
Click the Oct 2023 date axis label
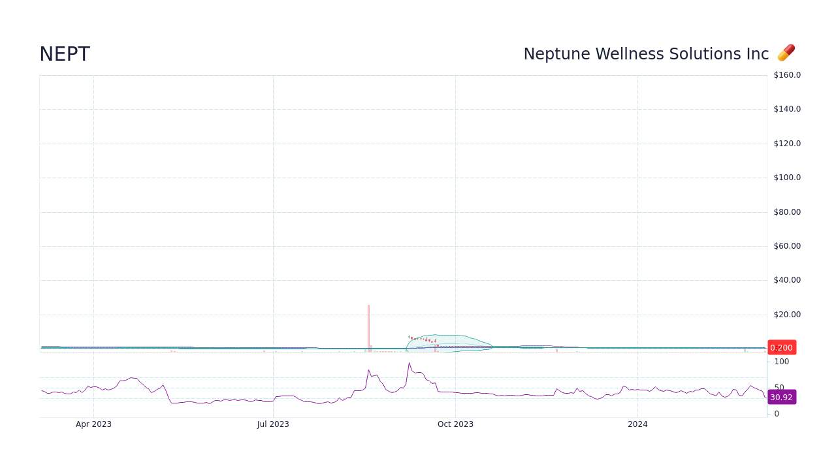coord(455,424)
